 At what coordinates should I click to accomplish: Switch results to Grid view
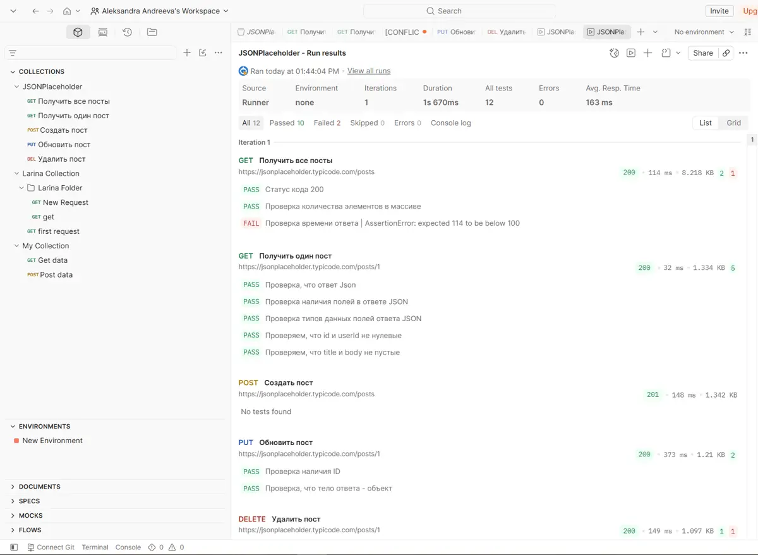[733, 123]
